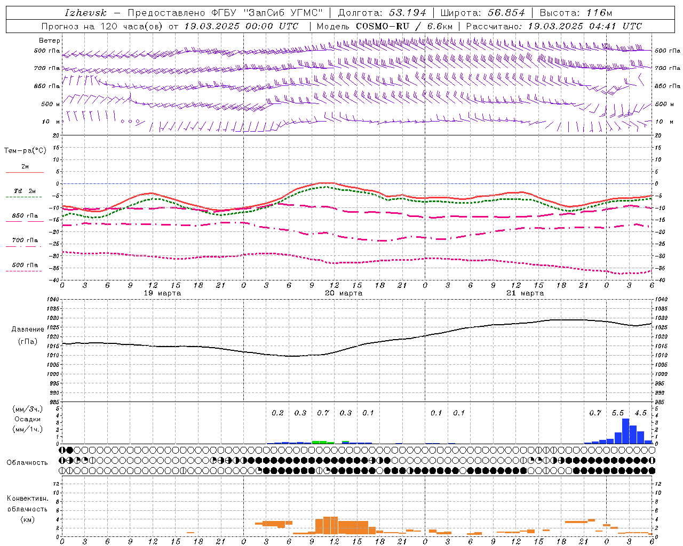The width and height of the screenshot is (683, 546).
Task: Click the '(гПа)' unit label under Давление
Action: [28, 342]
